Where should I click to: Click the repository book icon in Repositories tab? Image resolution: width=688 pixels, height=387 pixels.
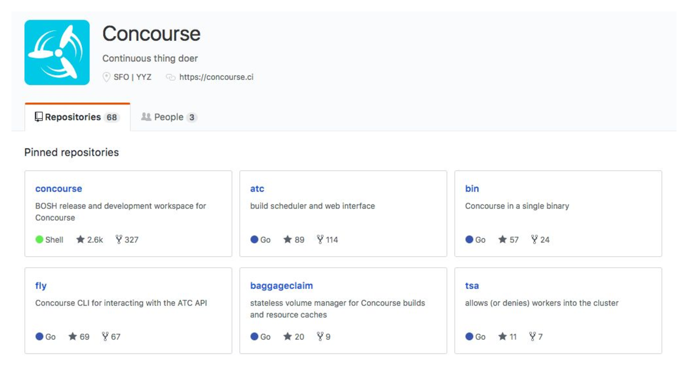39,117
